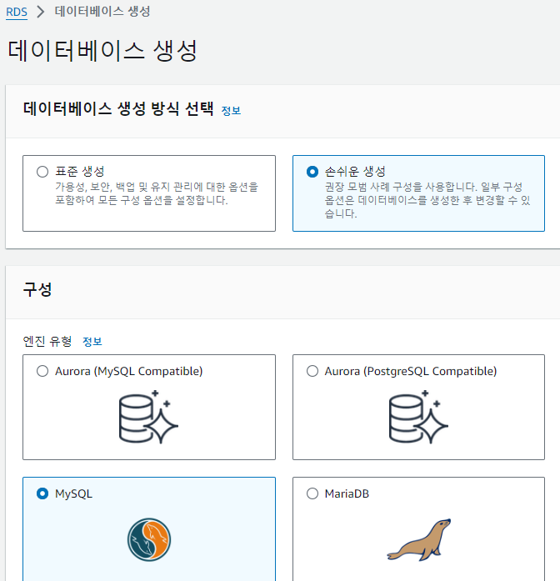Image resolution: width=560 pixels, height=581 pixels.
Task: Open 정보 link next to 데이터베이스 생성 방식 선택
Action: pyautogui.click(x=231, y=110)
